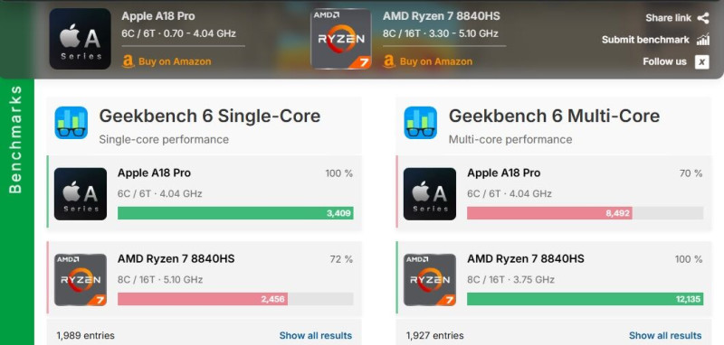Click the Geekbench 6 Single-Core icon
This screenshot has width=724, height=345.
pos(71,123)
